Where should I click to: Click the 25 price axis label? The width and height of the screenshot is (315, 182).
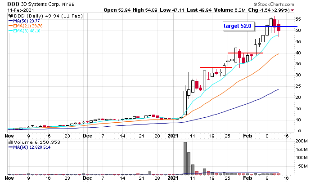click(x=298, y=86)
